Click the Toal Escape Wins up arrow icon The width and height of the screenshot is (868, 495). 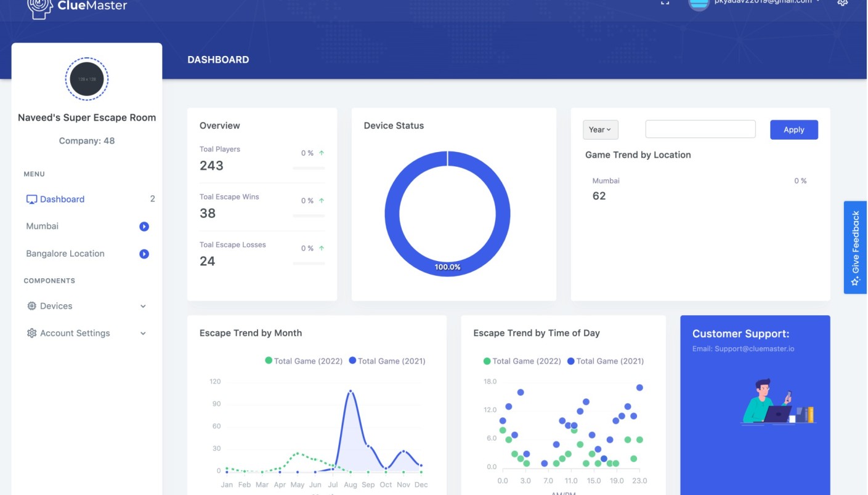(x=322, y=201)
